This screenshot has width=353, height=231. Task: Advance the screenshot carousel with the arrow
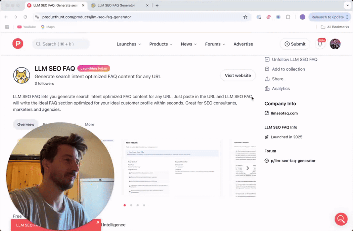pos(248,168)
